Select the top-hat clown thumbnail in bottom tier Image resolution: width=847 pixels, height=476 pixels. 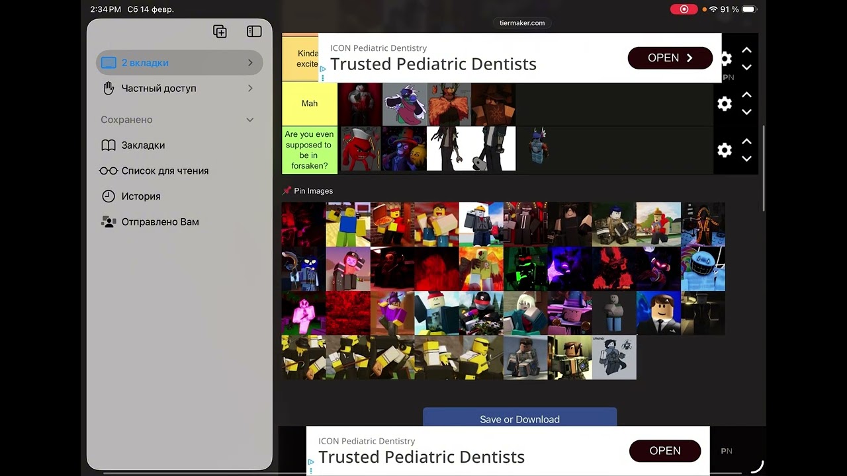(x=404, y=149)
